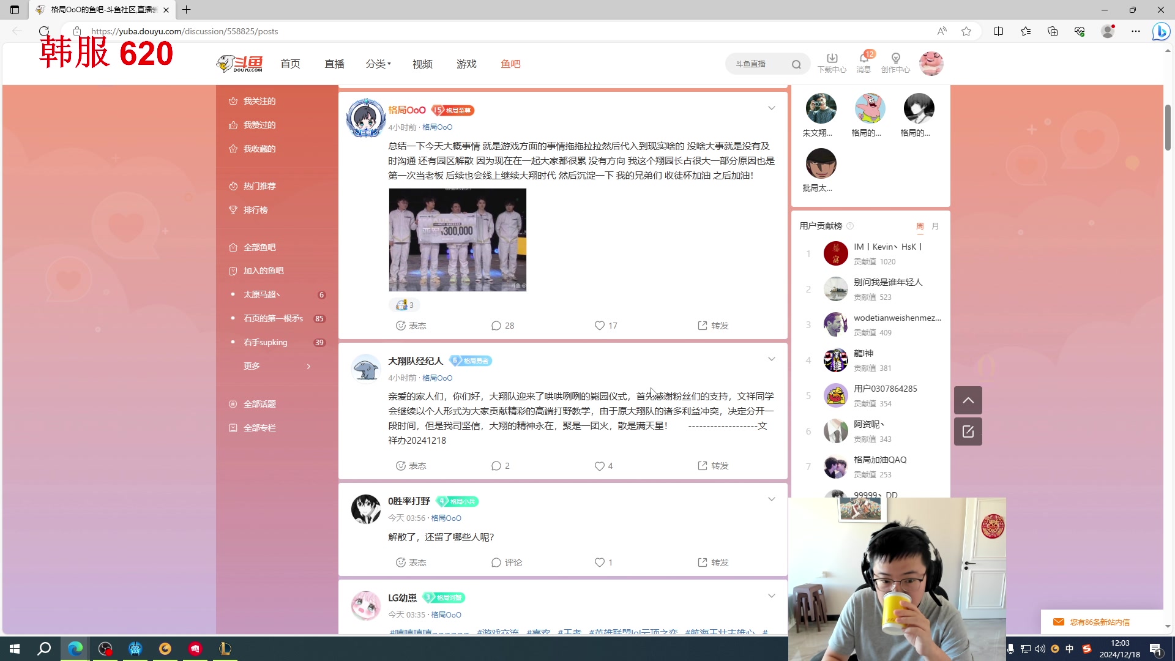1175x661 pixels.
Task: Click the 转发 share button on first post
Action: pos(714,325)
